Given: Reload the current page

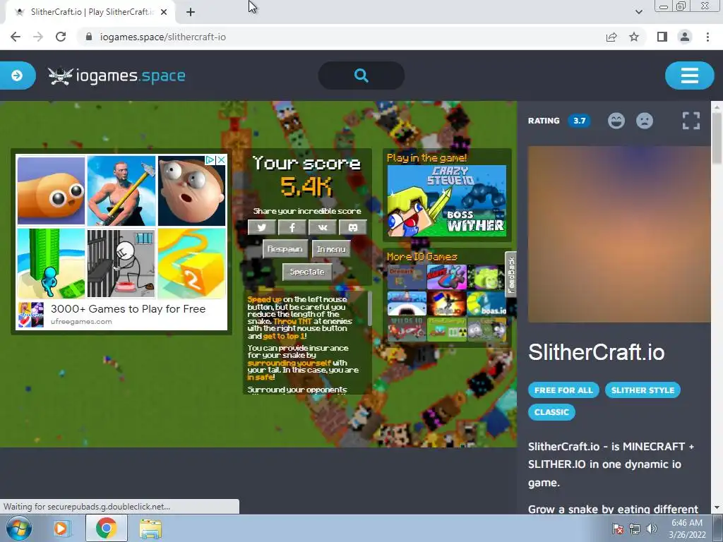Looking at the screenshot, I should pyautogui.click(x=61, y=37).
